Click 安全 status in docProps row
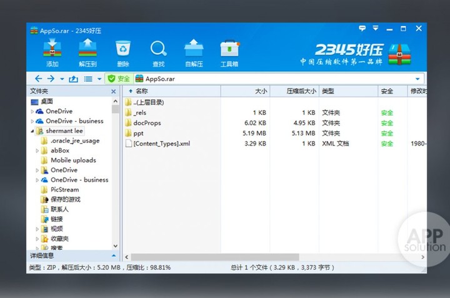450x298 pixels. (x=387, y=123)
